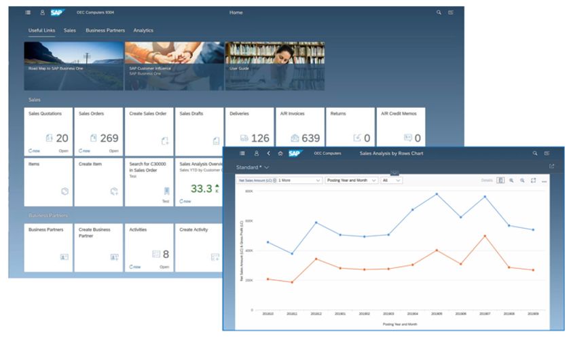Open notifications in chart window header

click(x=547, y=153)
